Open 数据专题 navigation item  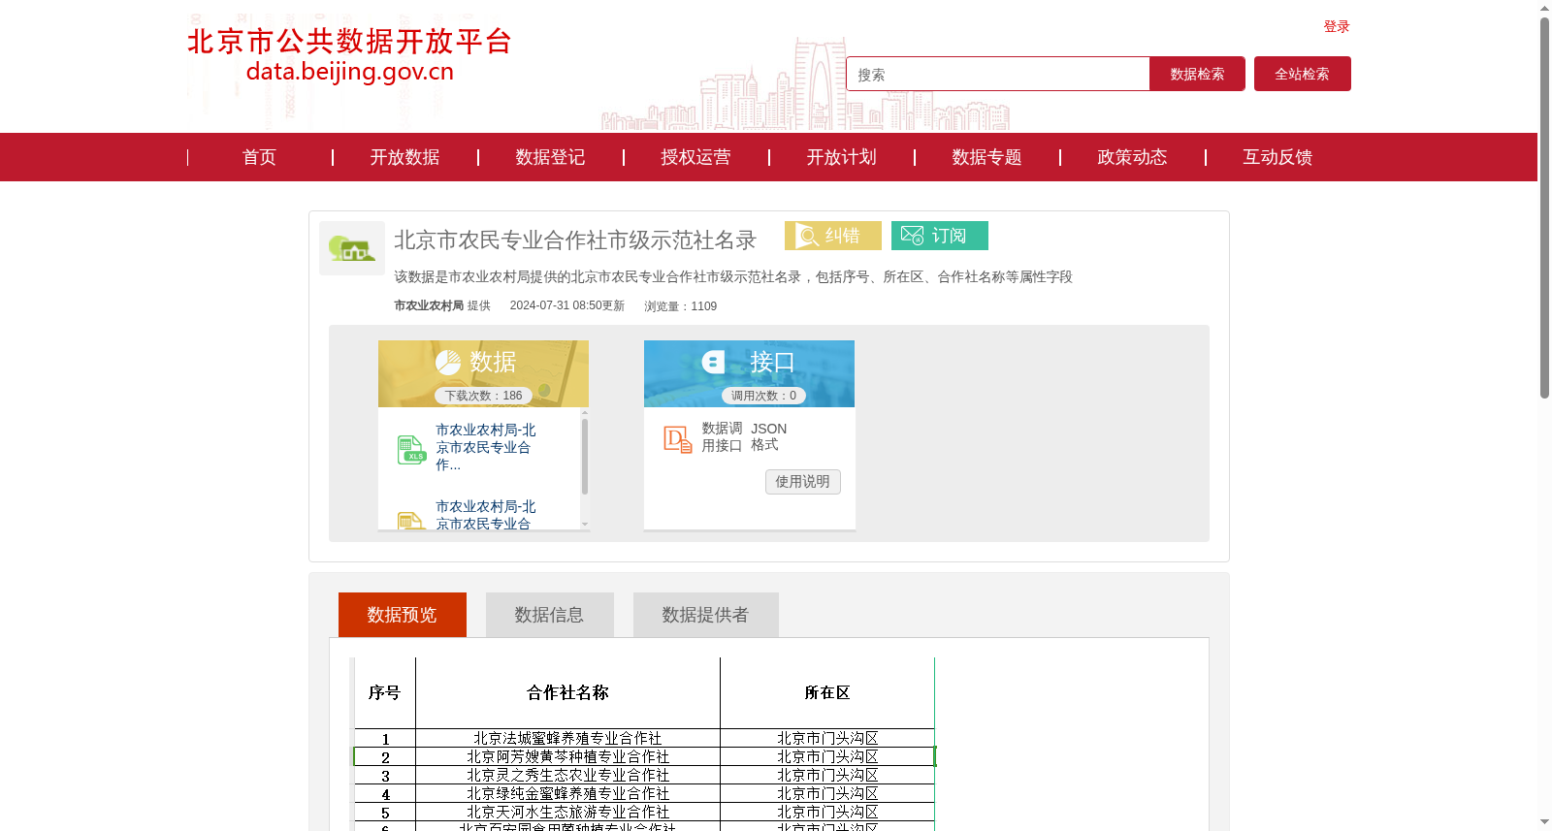986,157
